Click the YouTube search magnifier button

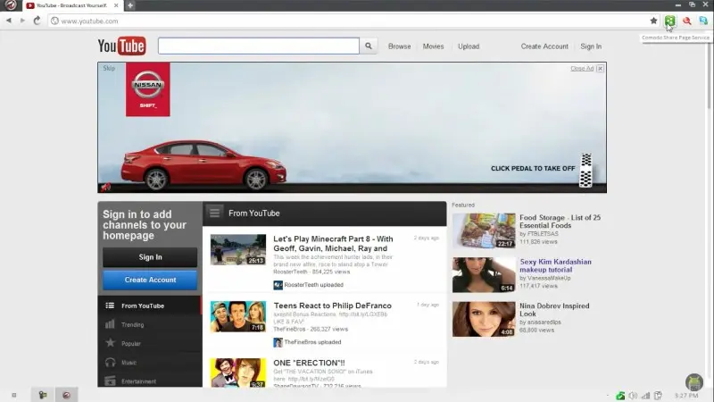point(369,46)
